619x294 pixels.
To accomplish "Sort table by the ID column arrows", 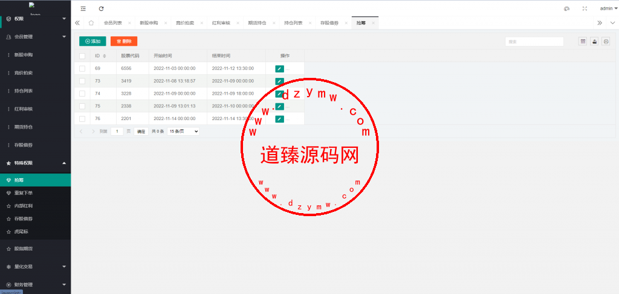I will [x=105, y=56].
